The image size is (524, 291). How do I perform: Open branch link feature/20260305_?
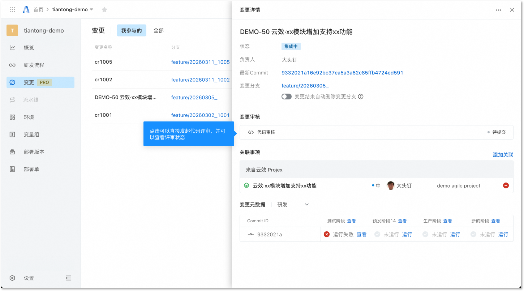coord(305,86)
